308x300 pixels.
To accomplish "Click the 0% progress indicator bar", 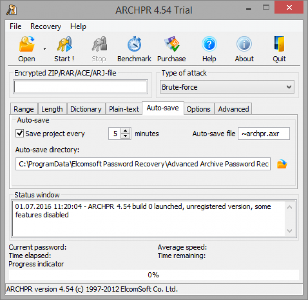I will coord(154,275).
